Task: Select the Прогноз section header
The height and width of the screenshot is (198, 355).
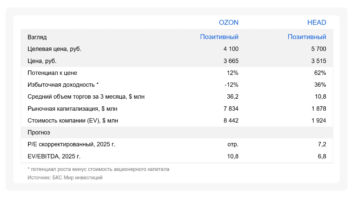Action: [x=39, y=132]
